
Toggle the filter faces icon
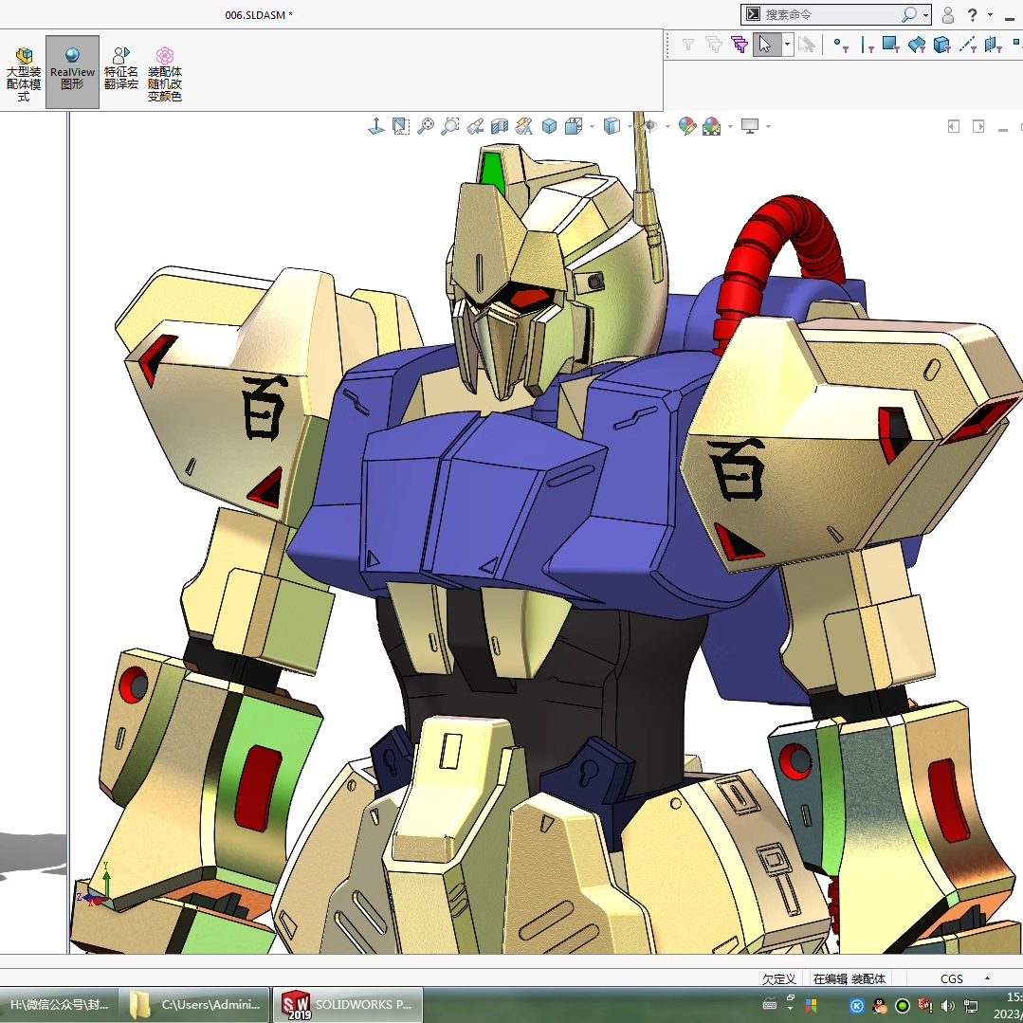point(891,45)
